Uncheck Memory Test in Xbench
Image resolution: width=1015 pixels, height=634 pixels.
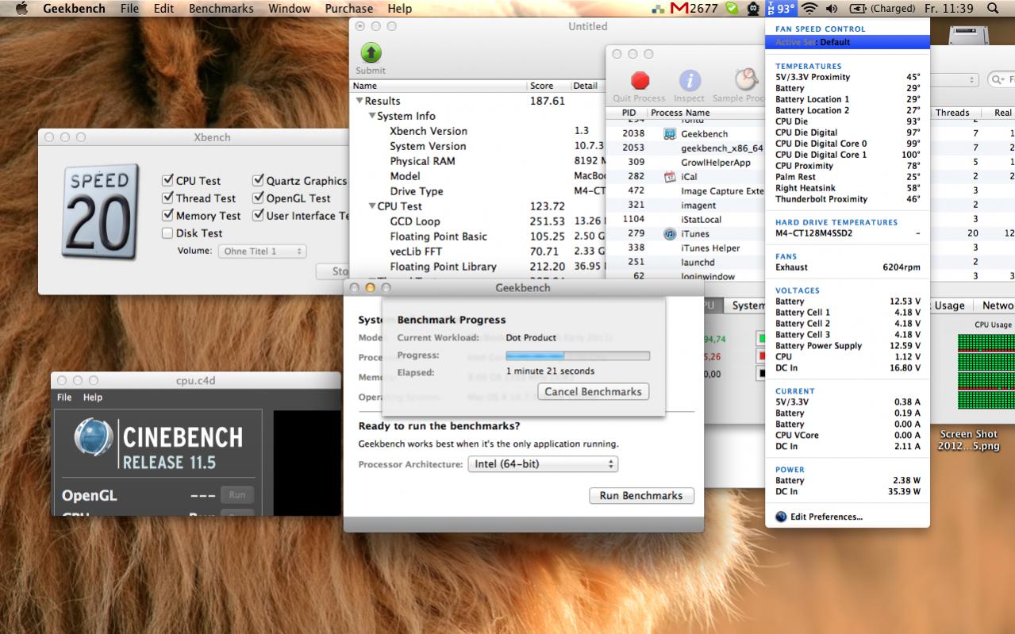tap(167, 216)
